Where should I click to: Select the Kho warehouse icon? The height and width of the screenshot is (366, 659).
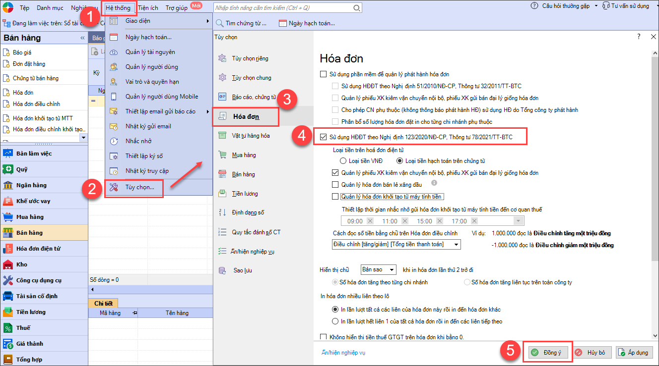click(x=8, y=264)
